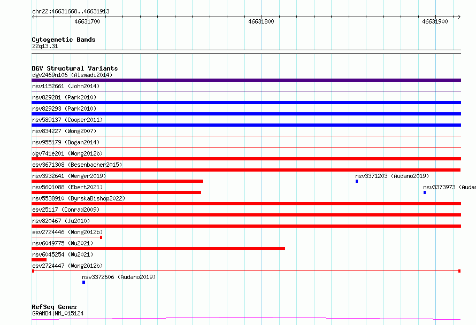Open nsv3371203 (Audano2019) variant label

pyautogui.click(x=392, y=176)
